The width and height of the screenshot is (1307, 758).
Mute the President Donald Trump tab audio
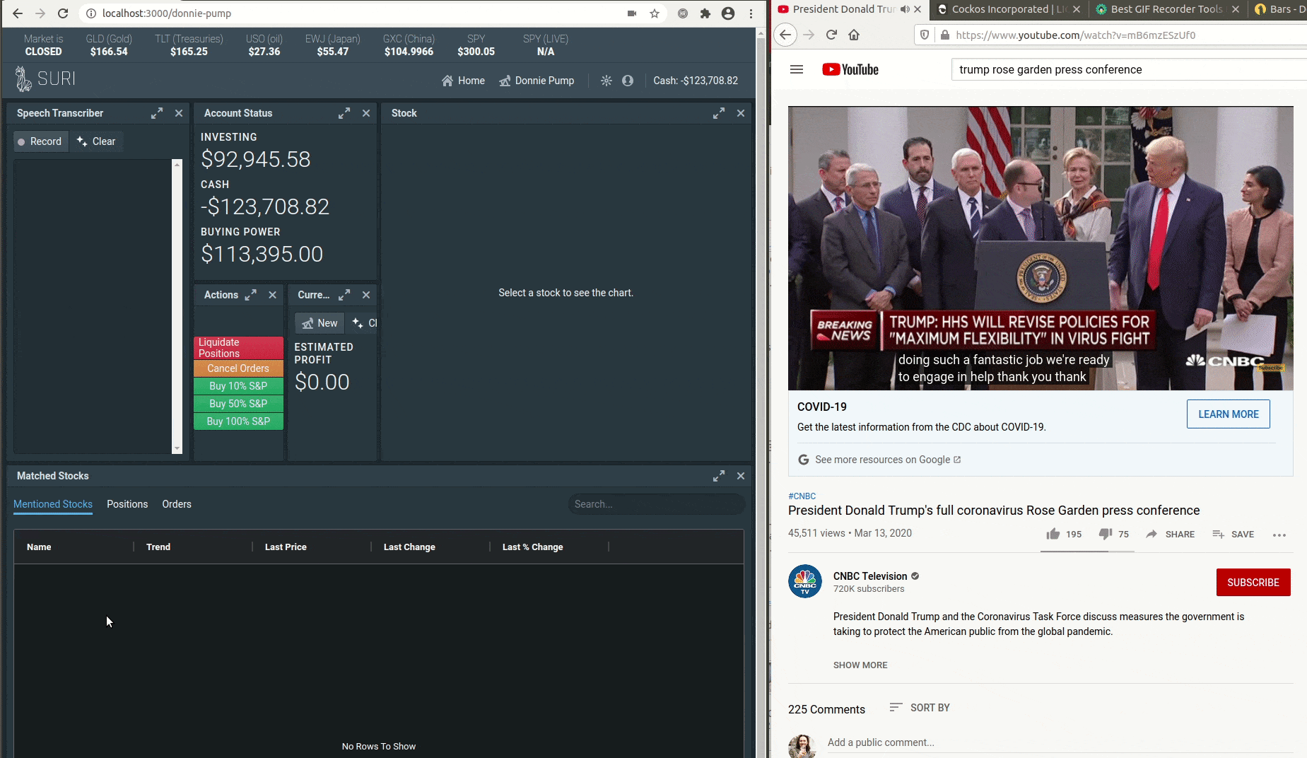[x=905, y=9]
